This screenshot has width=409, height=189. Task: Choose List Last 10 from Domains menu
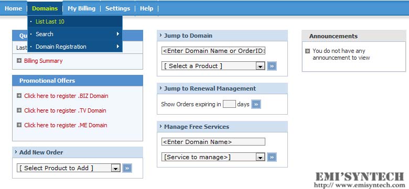[75, 21]
